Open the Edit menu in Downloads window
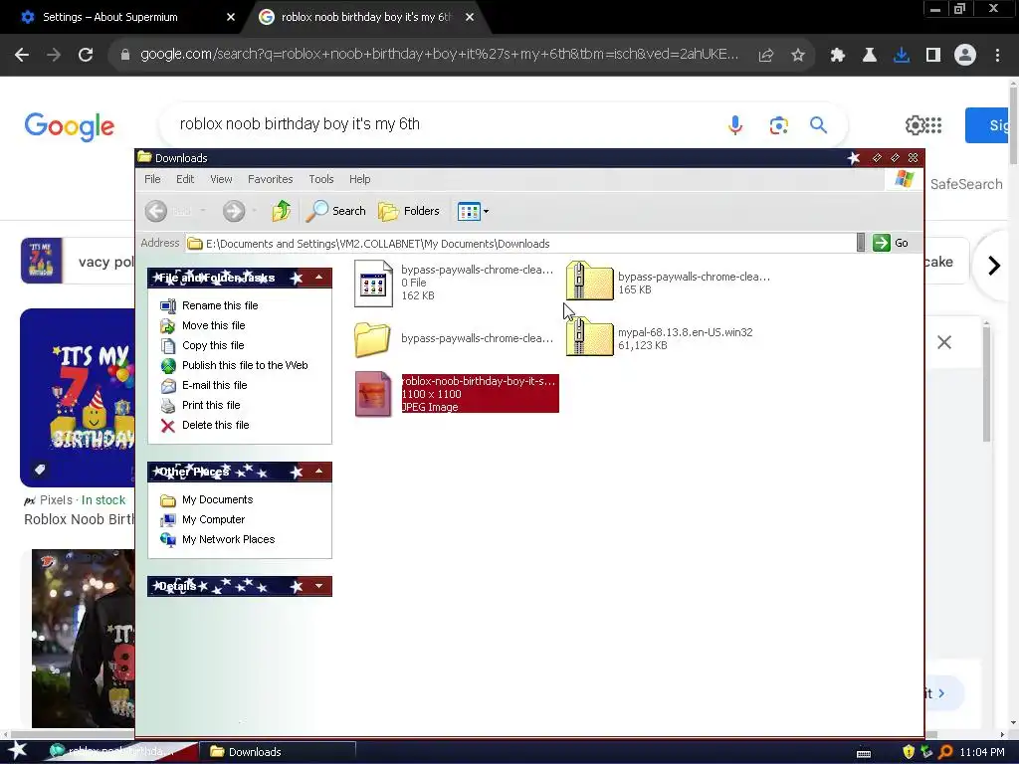The image size is (1019, 764). coord(185,179)
